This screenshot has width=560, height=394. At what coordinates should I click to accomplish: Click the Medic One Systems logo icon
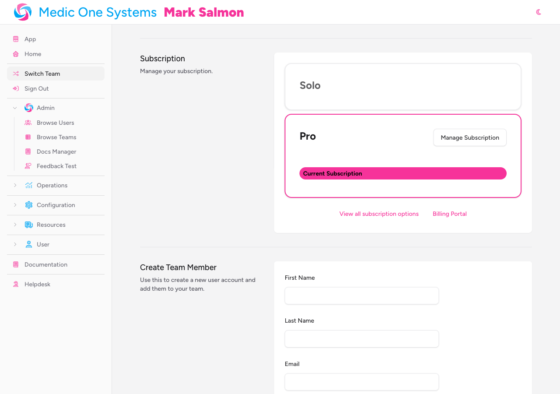point(23,12)
